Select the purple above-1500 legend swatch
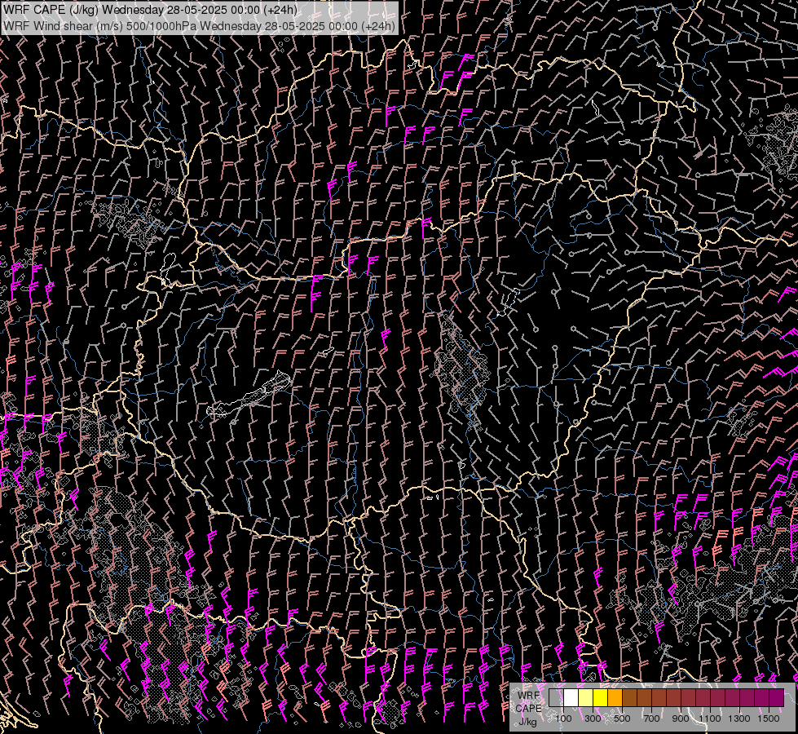This screenshot has height=734, width=798. 777,697
